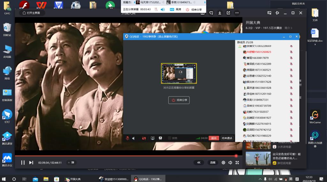327x182 pixels.
Task: Add video to favorites heart icon
Action: [211, 13]
